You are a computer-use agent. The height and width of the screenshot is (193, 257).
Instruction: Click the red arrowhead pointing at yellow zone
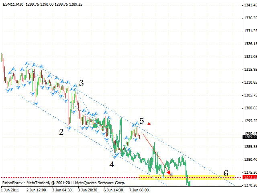click(169, 173)
